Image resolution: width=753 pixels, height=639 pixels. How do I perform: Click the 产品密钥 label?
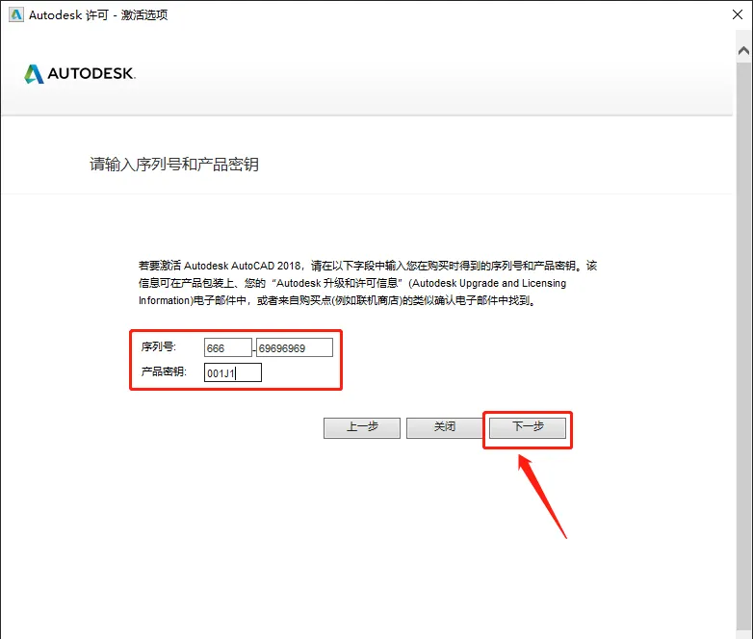(x=164, y=371)
